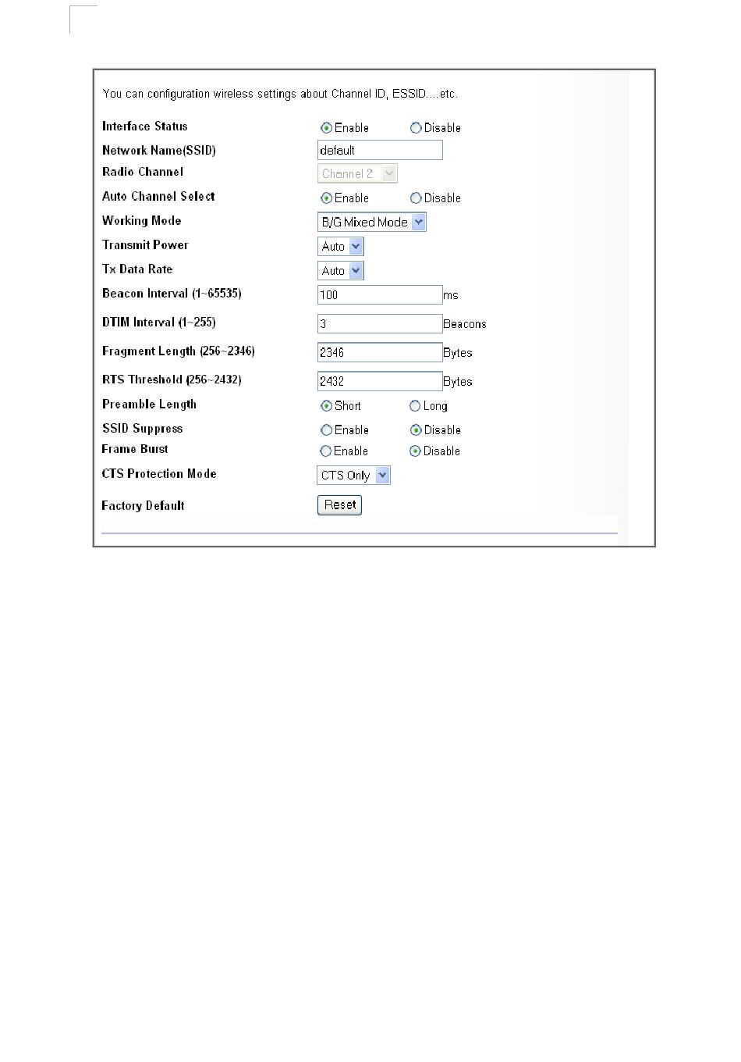
Task: Enable Frame Burst
Action: (326, 451)
